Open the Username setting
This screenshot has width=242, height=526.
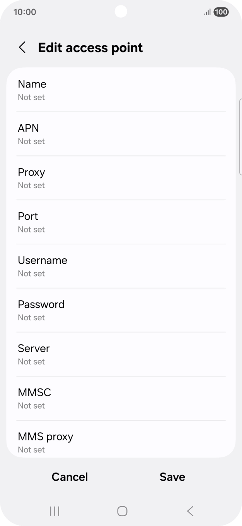point(121,266)
